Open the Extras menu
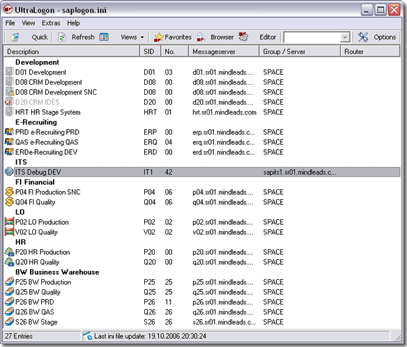407x347 pixels. pos(51,23)
